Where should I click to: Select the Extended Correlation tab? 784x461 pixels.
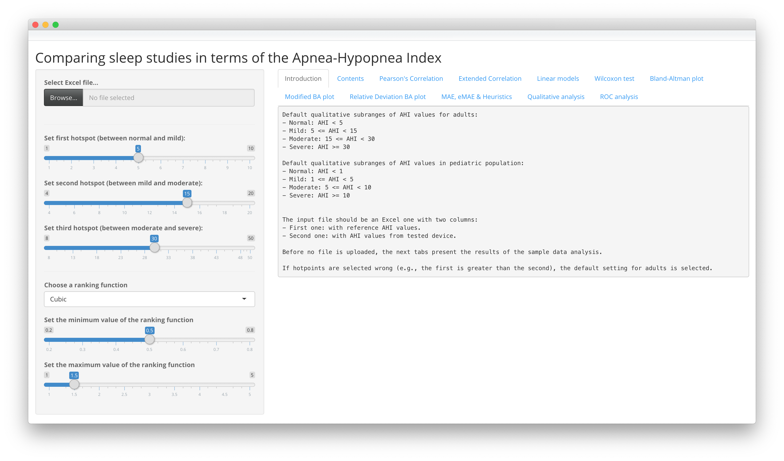(490, 78)
